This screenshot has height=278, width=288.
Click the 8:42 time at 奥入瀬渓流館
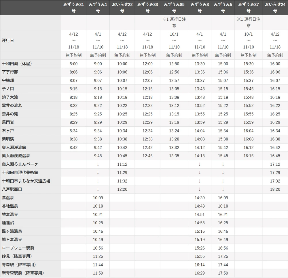73,147
